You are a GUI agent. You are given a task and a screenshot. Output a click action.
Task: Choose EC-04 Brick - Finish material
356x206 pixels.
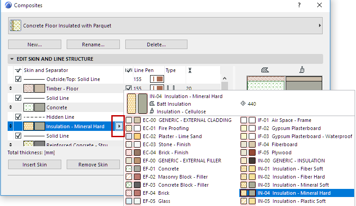click(182, 152)
